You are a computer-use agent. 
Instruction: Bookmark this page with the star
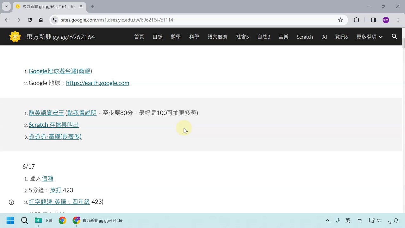(x=340, y=20)
